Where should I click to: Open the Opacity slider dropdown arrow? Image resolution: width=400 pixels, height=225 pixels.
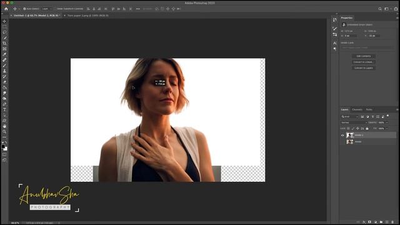click(x=387, y=122)
